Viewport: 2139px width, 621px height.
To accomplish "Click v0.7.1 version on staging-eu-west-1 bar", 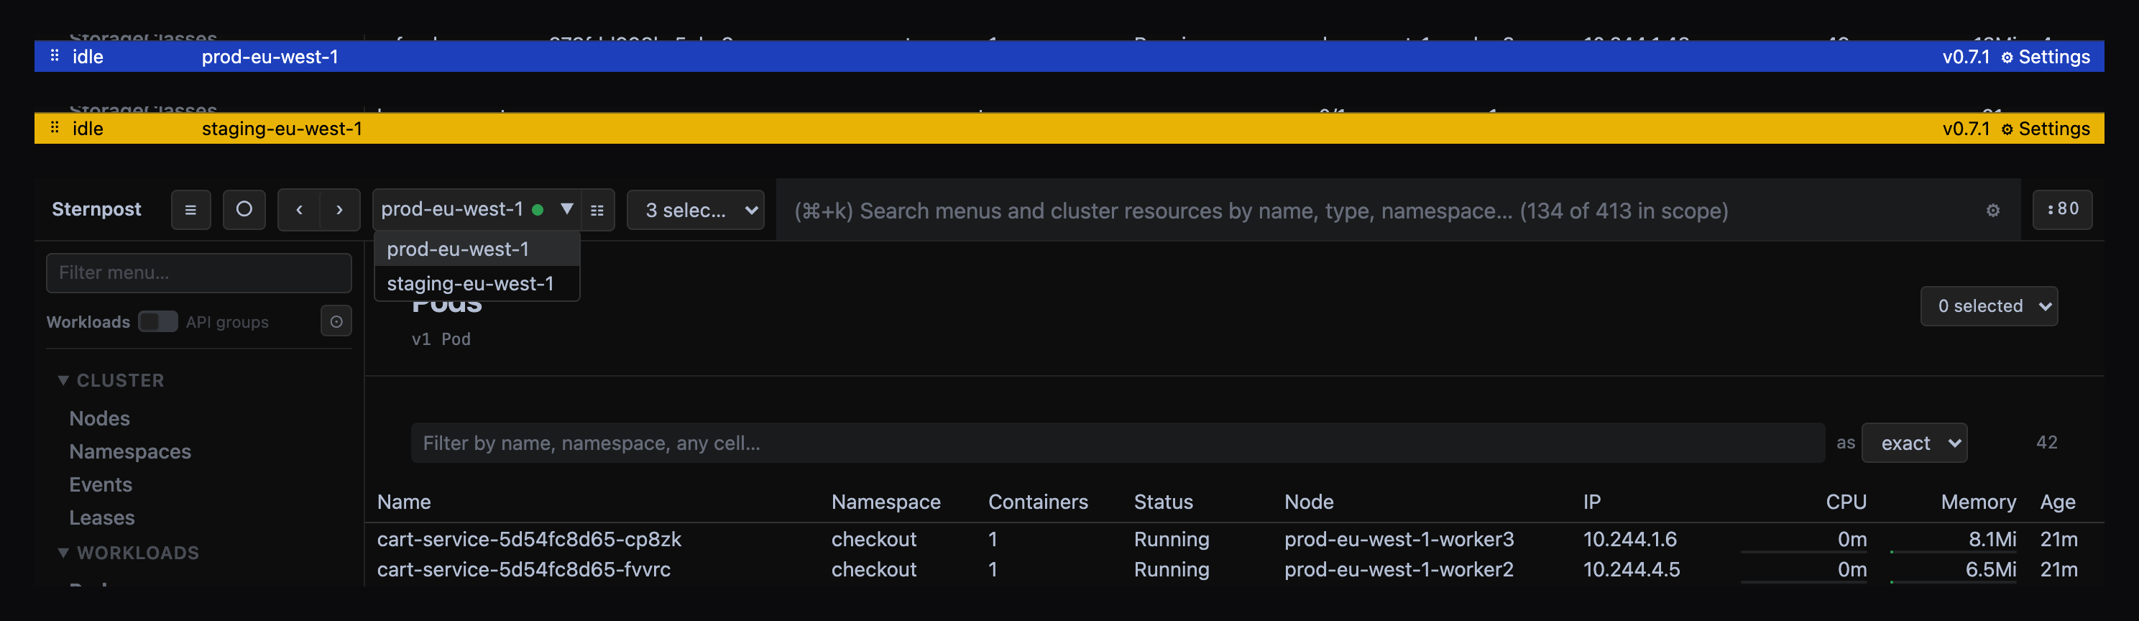I will pos(1966,129).
